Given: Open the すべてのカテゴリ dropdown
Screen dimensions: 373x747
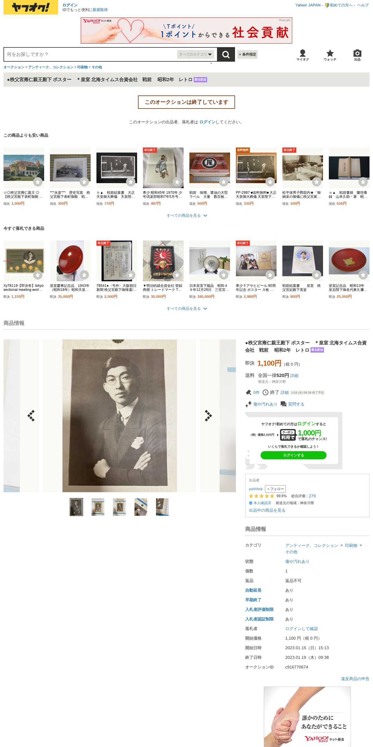Looking at the screenshot, I should point(196,54).
